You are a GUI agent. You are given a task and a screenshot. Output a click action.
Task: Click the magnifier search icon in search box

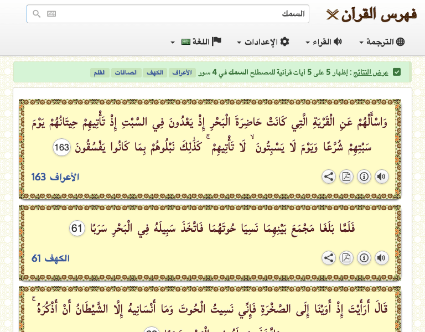[x=37, y=14]
